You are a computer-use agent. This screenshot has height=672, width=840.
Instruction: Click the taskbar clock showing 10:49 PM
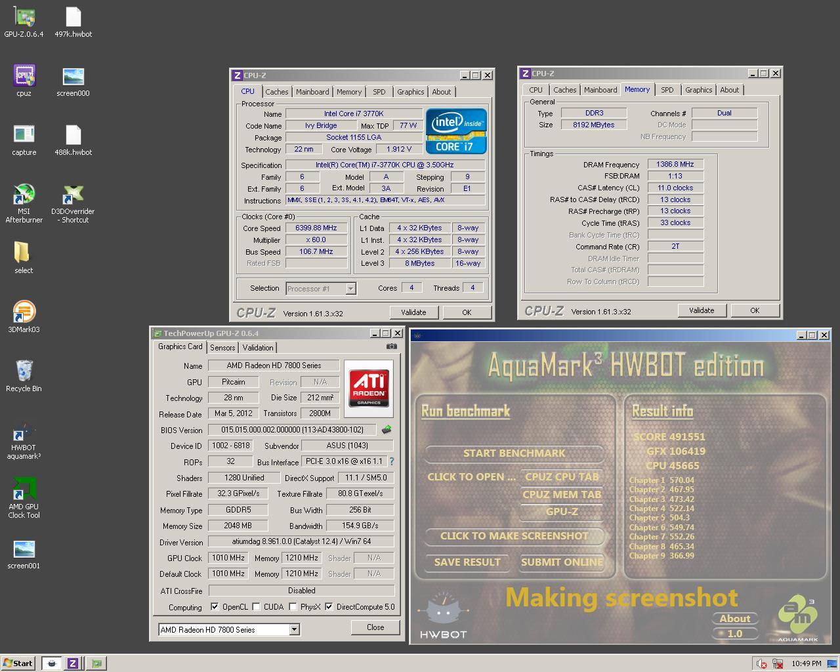point(806,663)
